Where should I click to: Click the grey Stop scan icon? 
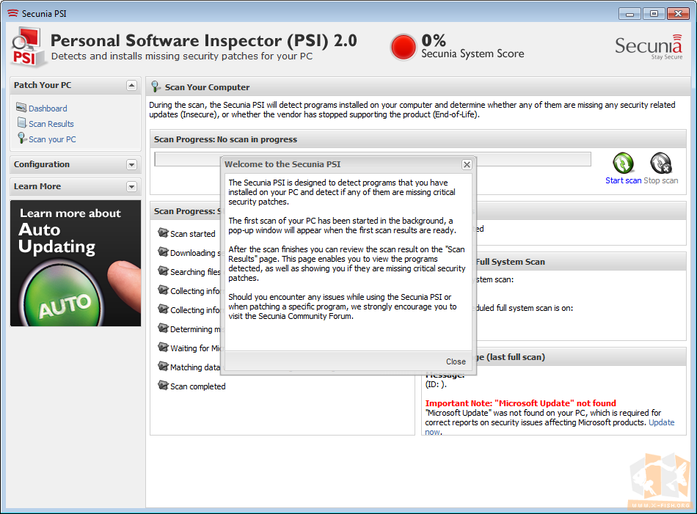pos(661,163)
